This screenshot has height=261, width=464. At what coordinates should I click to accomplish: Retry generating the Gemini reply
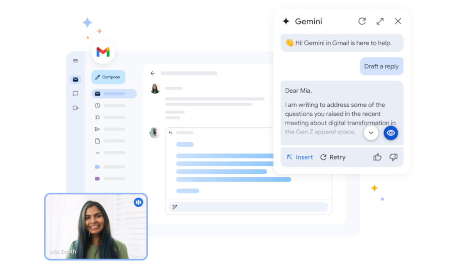click(333, 157)
